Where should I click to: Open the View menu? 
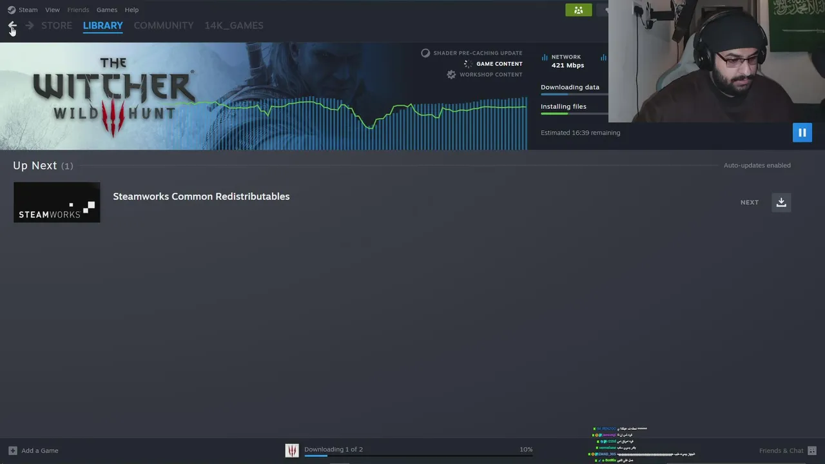click(x=52, y=10)
